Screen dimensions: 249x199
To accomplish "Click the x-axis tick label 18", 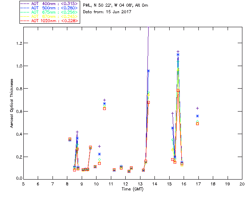I will pyautogui.click(x=213, y=184).
